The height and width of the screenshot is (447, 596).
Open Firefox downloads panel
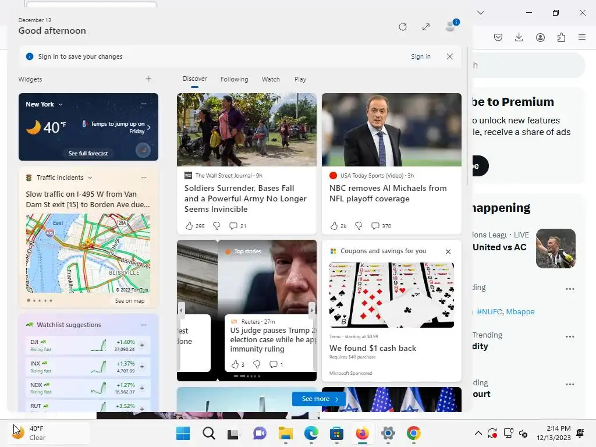[x=519, y=37]
